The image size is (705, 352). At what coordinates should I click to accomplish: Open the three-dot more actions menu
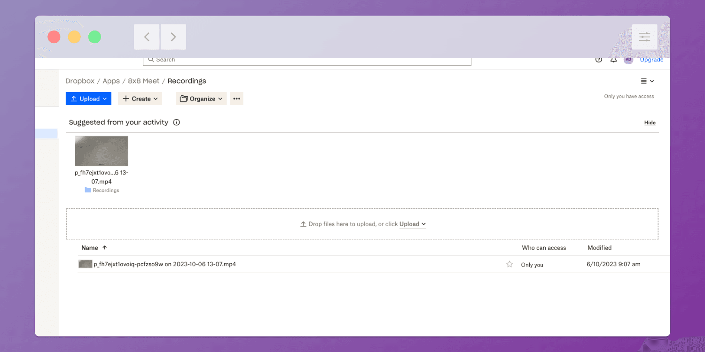[236, 99]
